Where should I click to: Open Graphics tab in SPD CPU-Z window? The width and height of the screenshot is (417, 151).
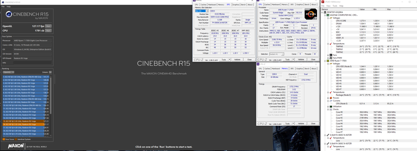236,5
